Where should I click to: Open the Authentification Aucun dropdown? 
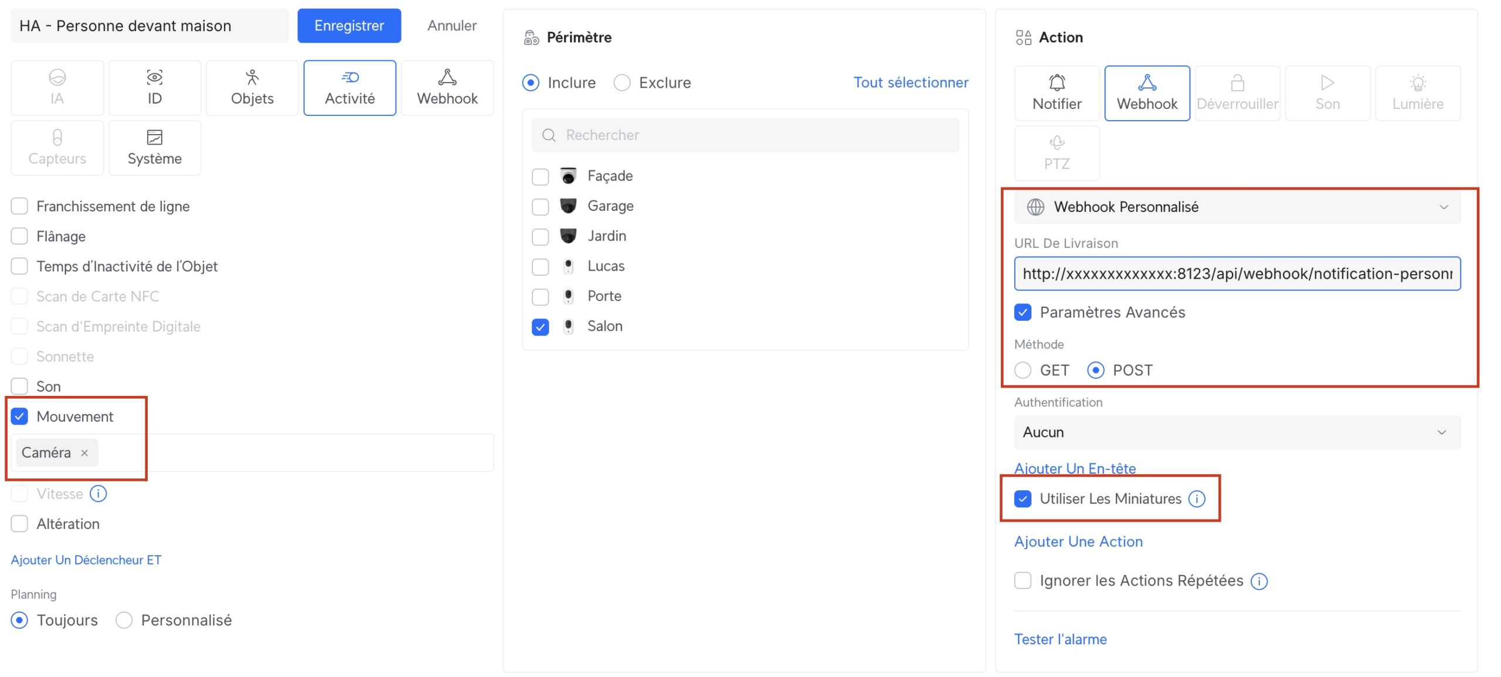point(1237,432)
